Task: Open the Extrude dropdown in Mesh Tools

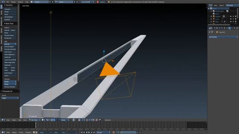Action: point(10,44)
